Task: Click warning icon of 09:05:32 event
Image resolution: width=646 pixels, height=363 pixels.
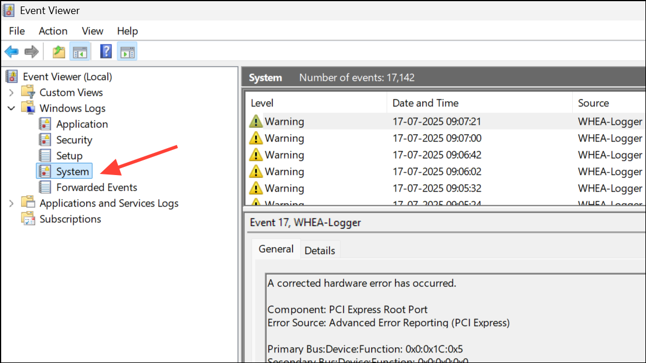Action: point(256,188)
